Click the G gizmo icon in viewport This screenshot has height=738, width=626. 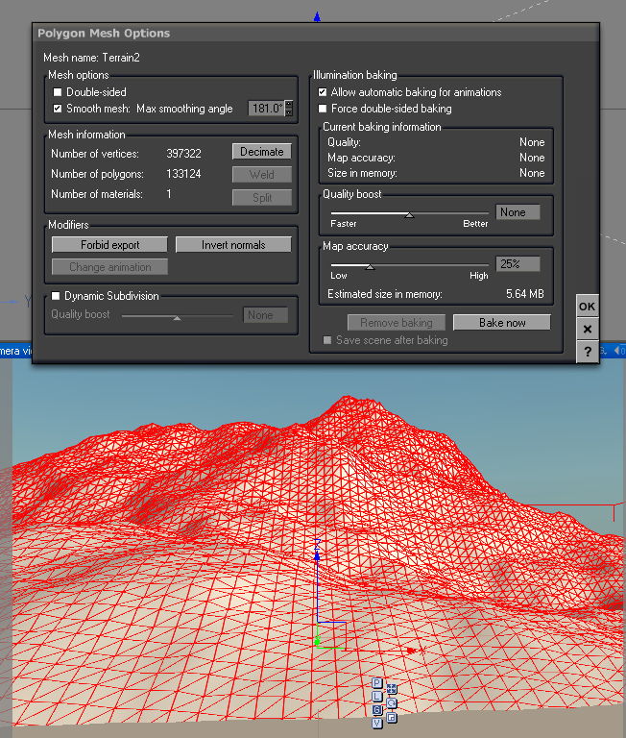(377, 709)
